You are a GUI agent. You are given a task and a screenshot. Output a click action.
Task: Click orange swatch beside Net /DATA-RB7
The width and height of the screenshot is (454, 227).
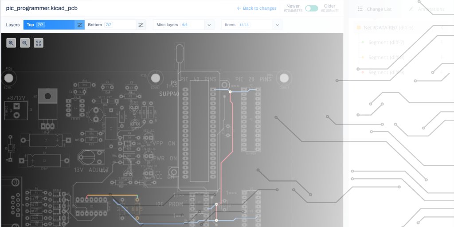coord(359,27)
